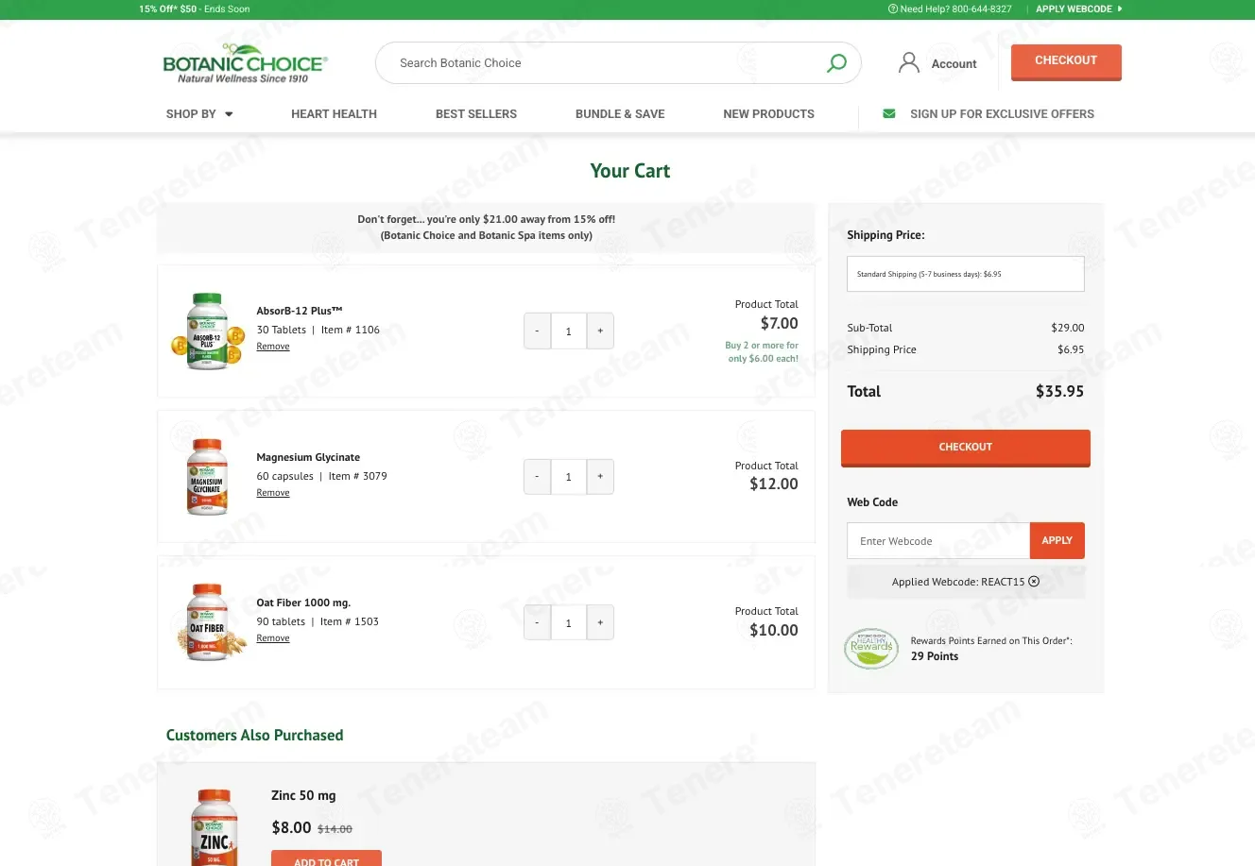Click Checkout in the order summary
1255x866 pixels.
point(965,448)
